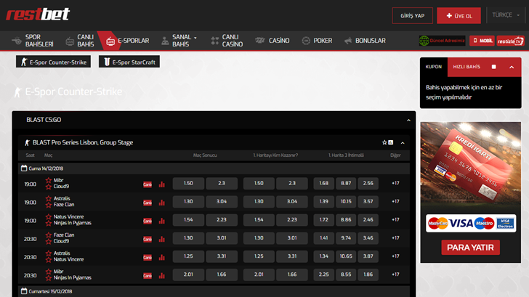Favorite Natus Vincere star in 19:00 match
Viewport: 529px width, 297px height.
(x=49, y=217)
